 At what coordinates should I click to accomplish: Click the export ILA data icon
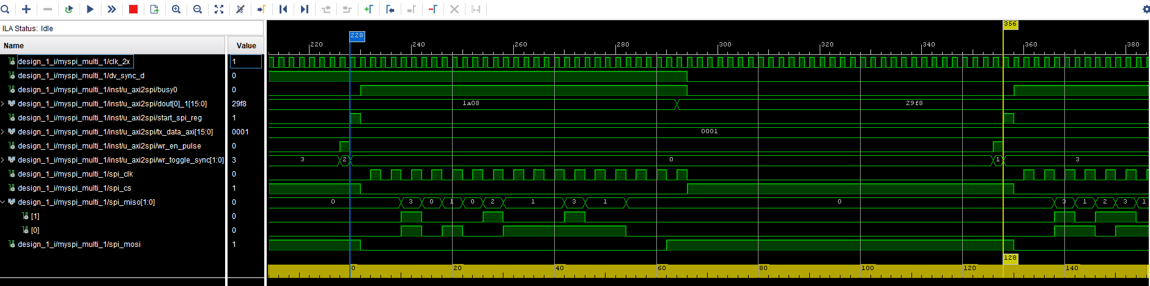pyautogui.click(x=154, y=9)
